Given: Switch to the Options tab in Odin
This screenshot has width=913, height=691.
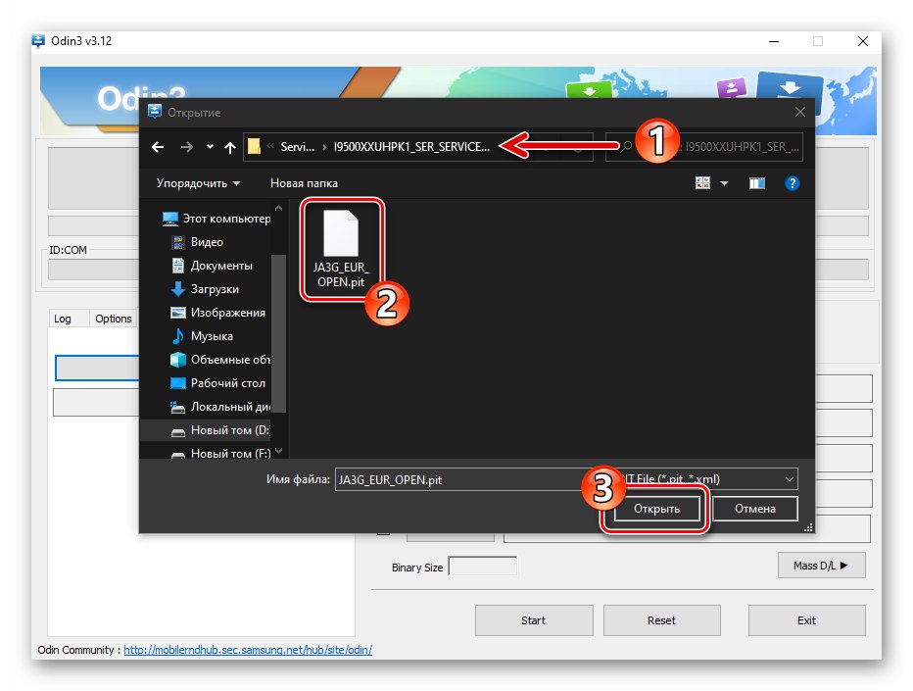Looking at the screenshot, I should [x=113, y=318].
